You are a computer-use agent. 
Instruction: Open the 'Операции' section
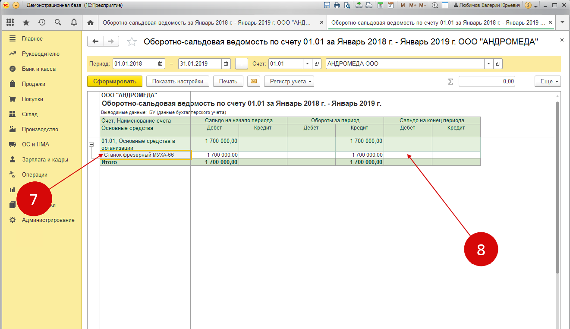click(x=35, y=174)
